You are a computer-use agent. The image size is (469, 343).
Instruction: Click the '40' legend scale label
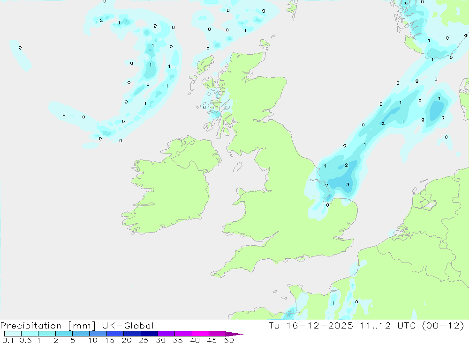pyautogui.click(x=195, y=340)
